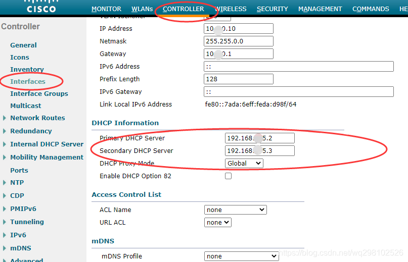Expand NTP arrow in sidebar
408x262 pixels.
tap(5, 183)
